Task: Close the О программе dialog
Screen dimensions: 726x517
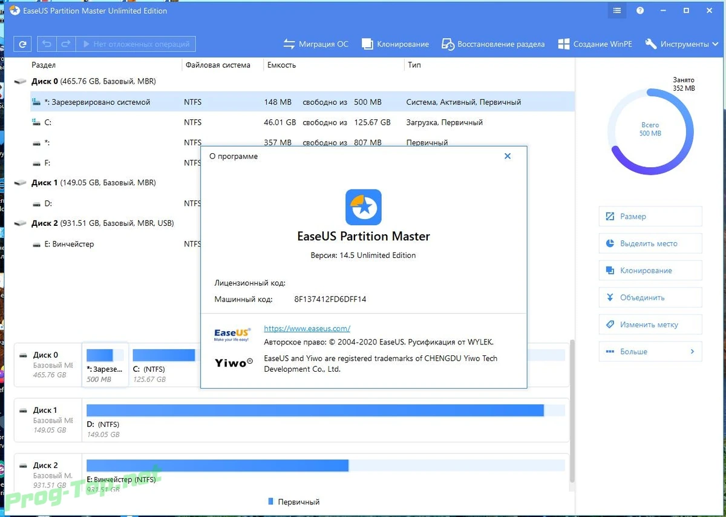Action: (508, 156)
